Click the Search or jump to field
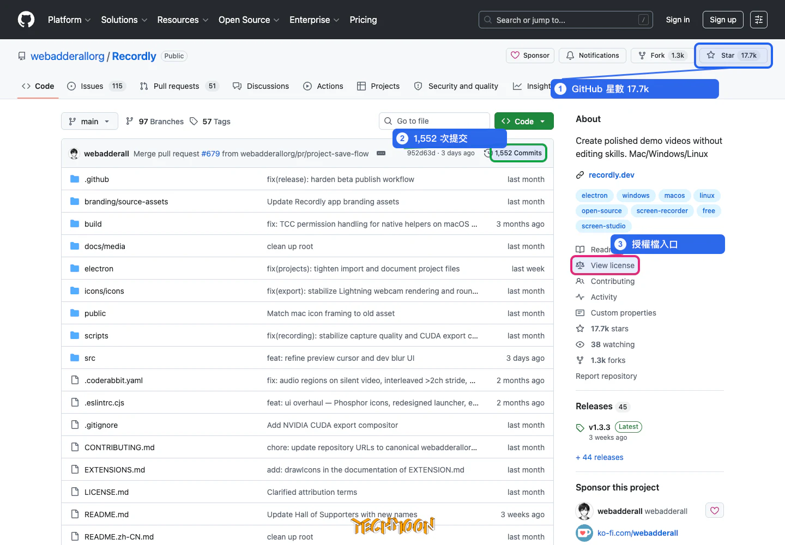 tap(566, 20)
